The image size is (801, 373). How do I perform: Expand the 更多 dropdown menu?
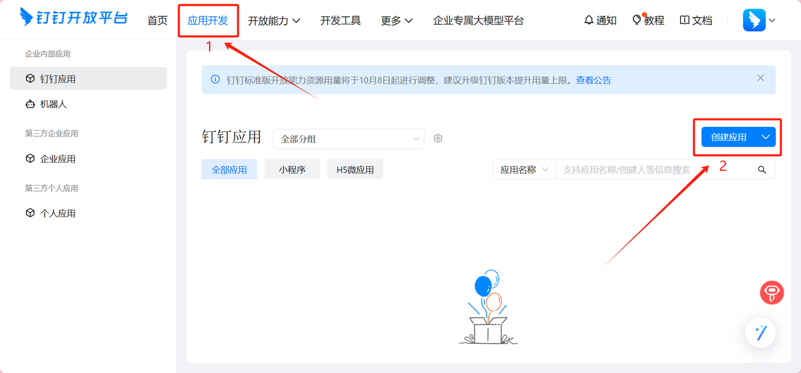point(397,21)
